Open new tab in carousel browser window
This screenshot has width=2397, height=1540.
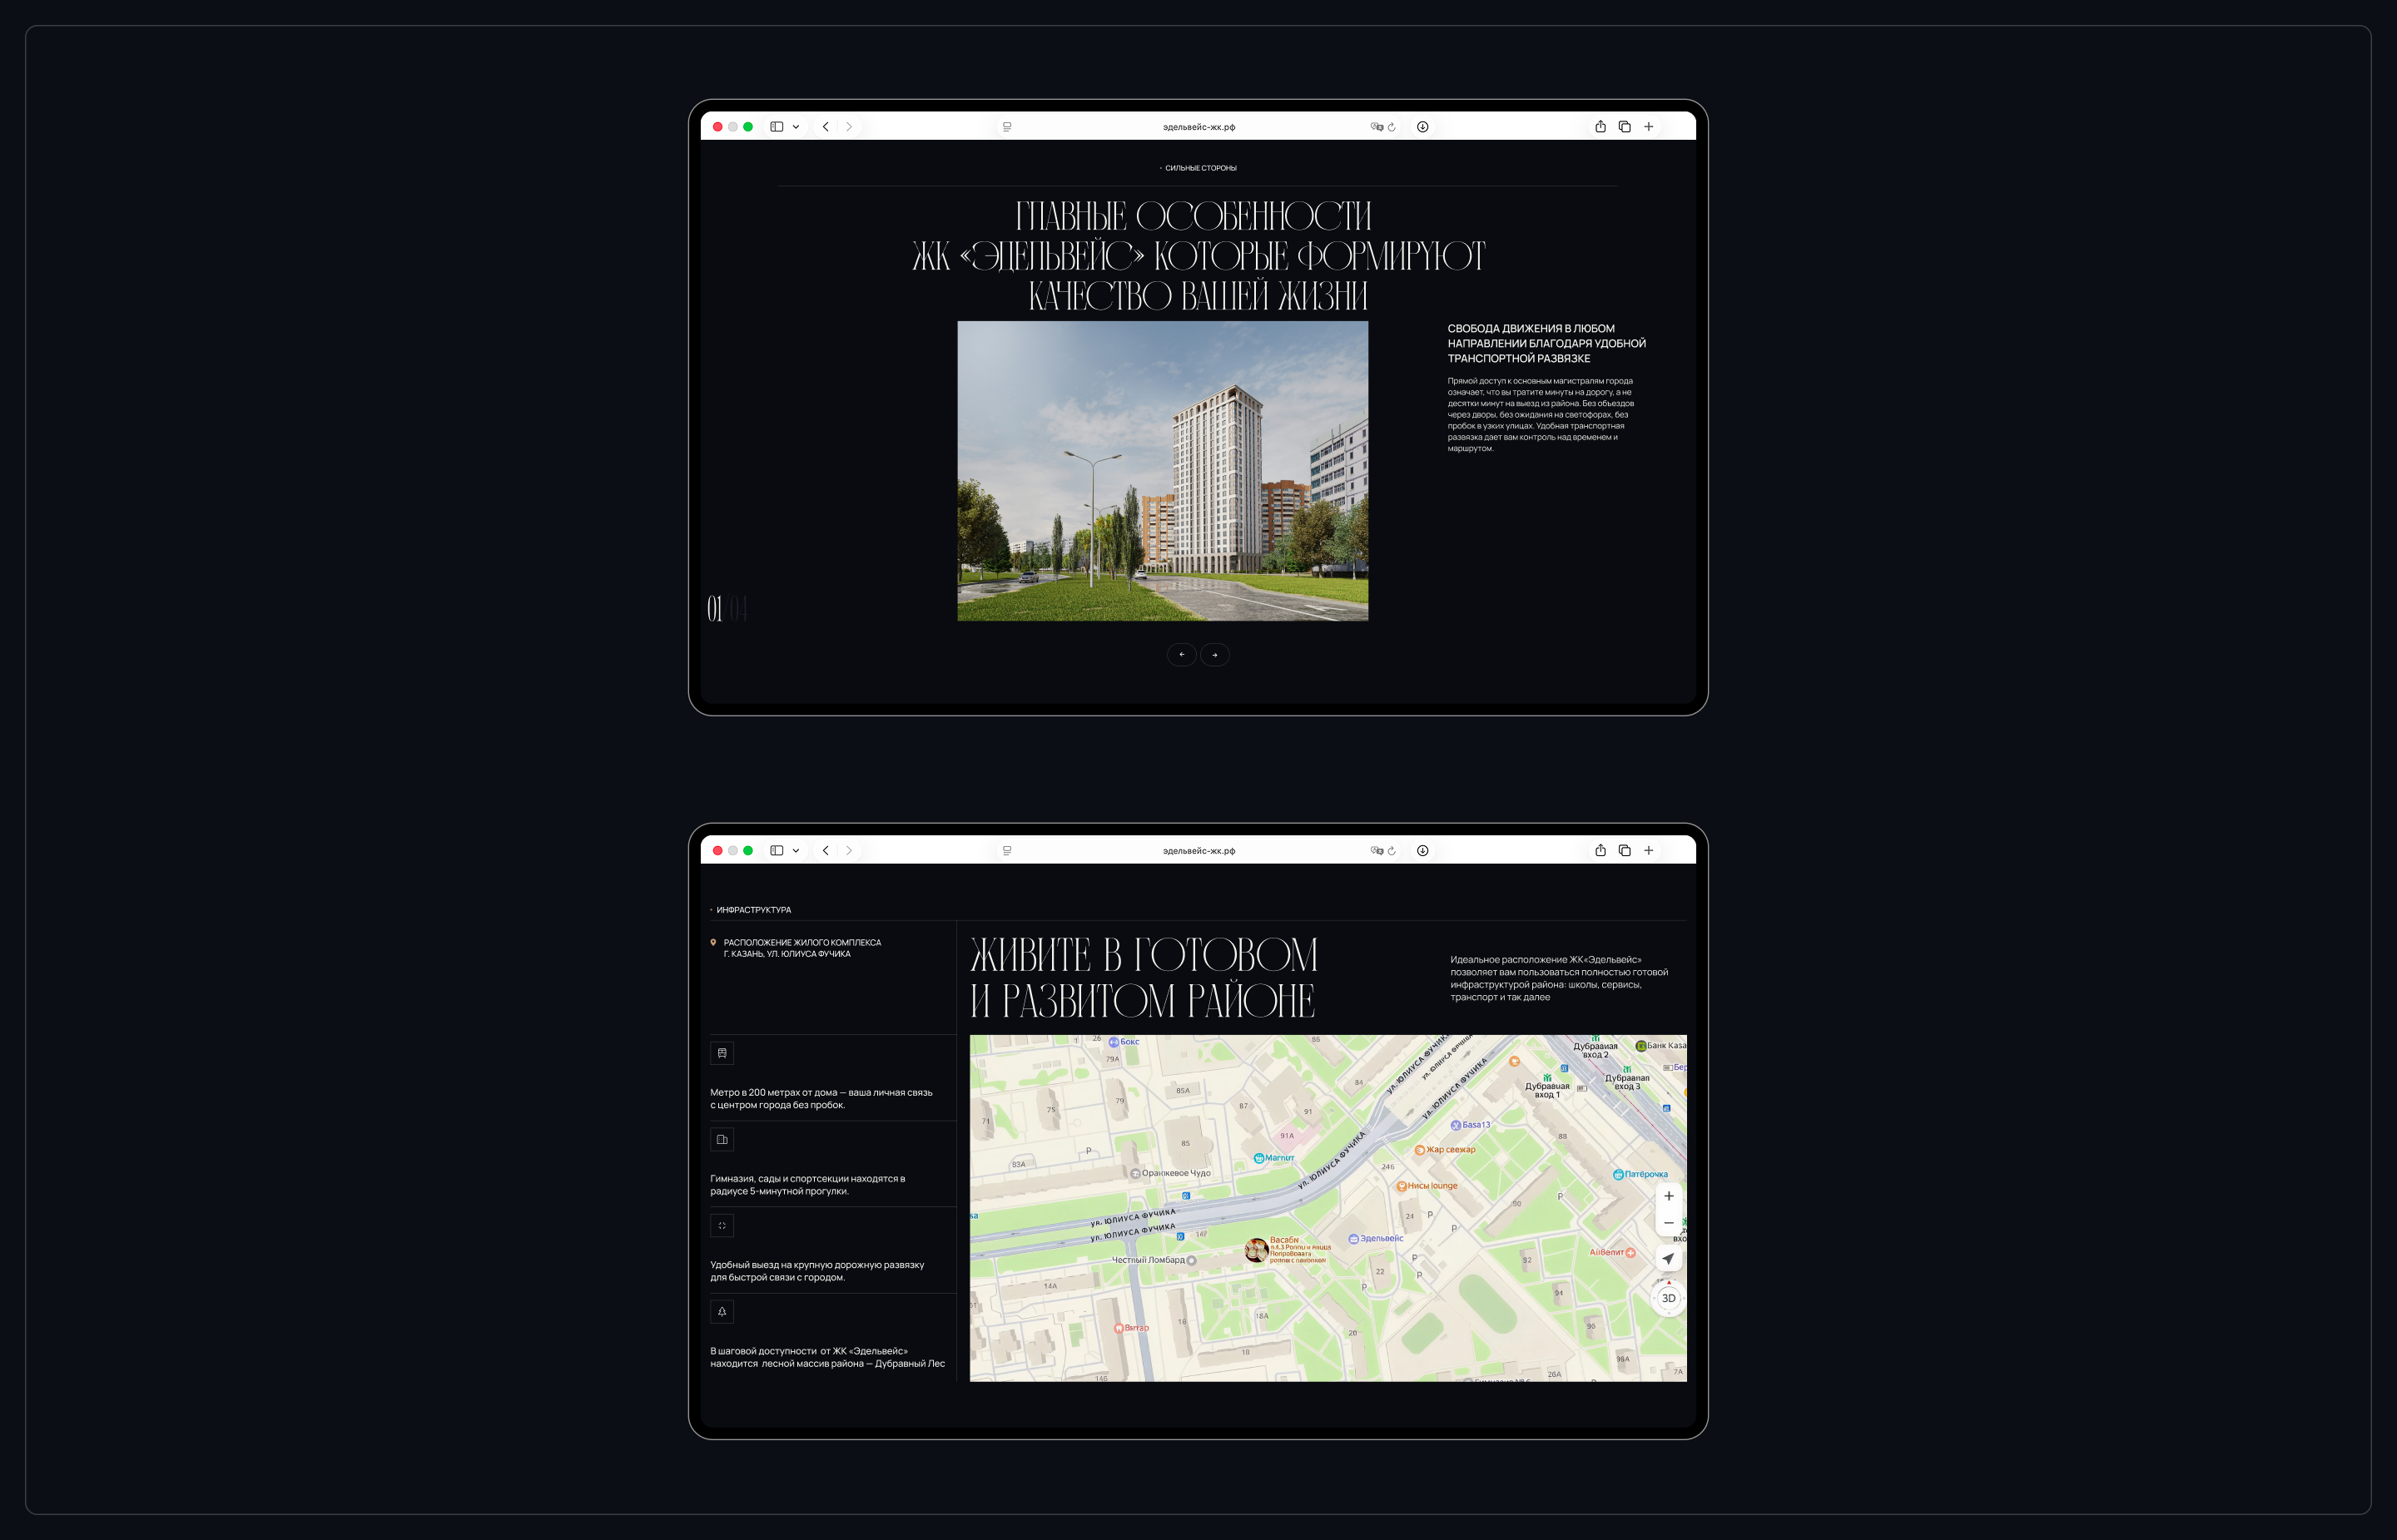click(1649, 127)
